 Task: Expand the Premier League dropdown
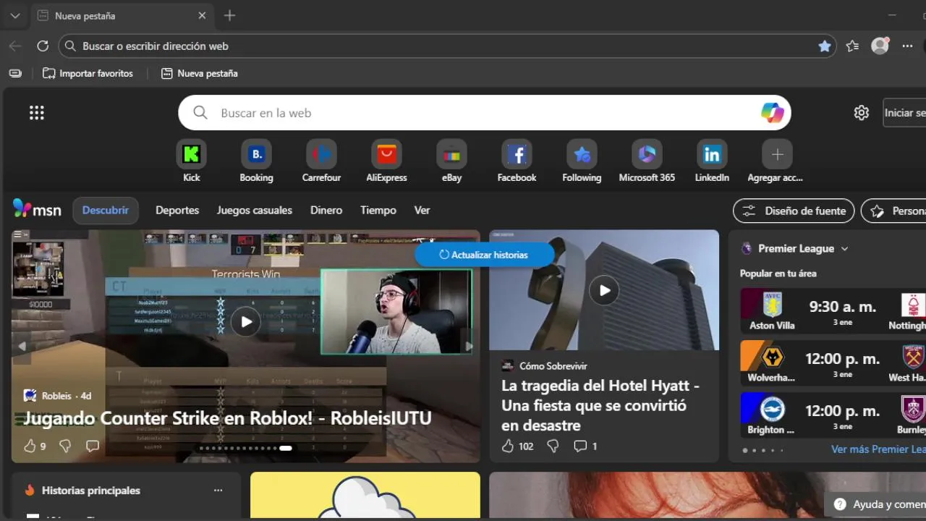[x=844, y=248]
